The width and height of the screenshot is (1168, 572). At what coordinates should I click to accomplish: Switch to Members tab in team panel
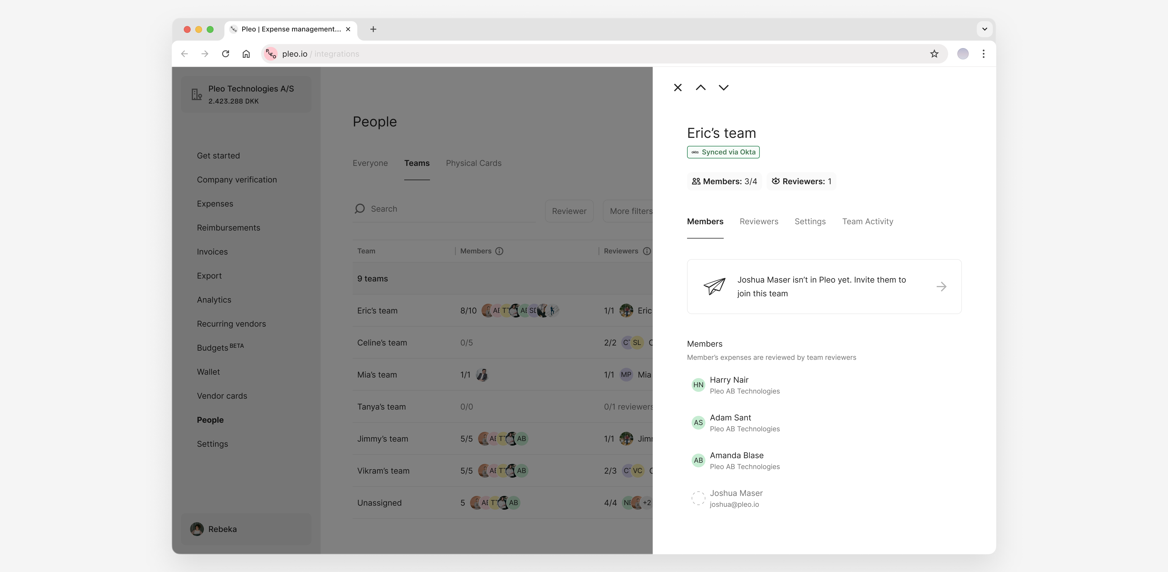(705, 221)
